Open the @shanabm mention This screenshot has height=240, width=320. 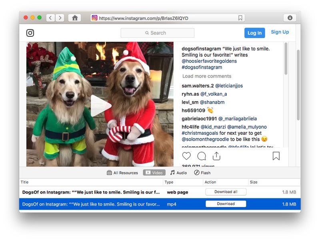pyautogui.click(x=212, y=102)
